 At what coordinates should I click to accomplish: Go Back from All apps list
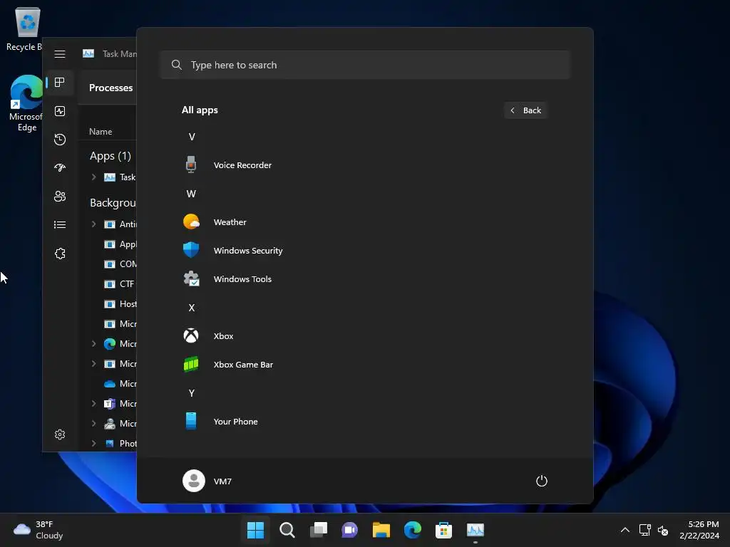pos(525,110)
